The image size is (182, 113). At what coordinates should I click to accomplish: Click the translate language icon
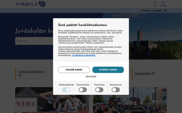(165, 11)
